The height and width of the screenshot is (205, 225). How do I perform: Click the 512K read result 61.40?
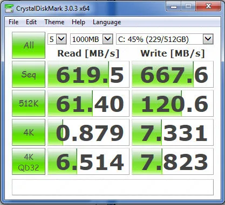click(88, 103)
